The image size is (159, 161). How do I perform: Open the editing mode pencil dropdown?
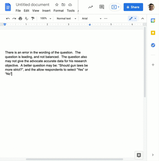(132, 18)
